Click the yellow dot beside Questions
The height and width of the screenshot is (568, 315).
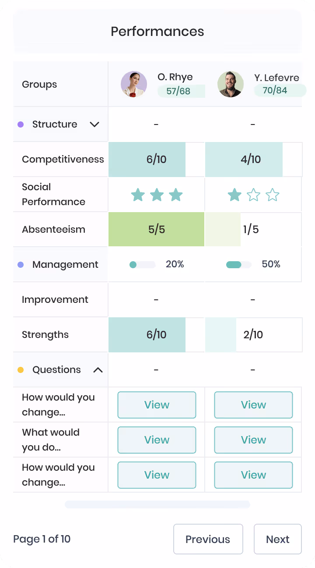[21, 370]
